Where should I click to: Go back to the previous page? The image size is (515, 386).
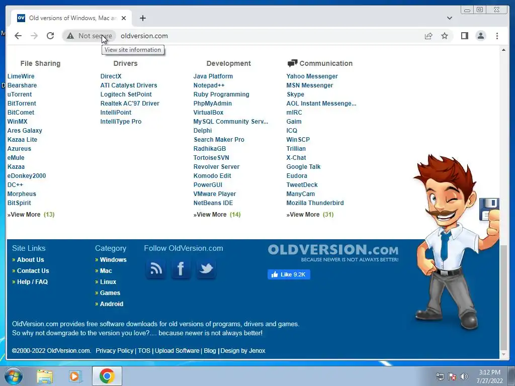point(18,36)
